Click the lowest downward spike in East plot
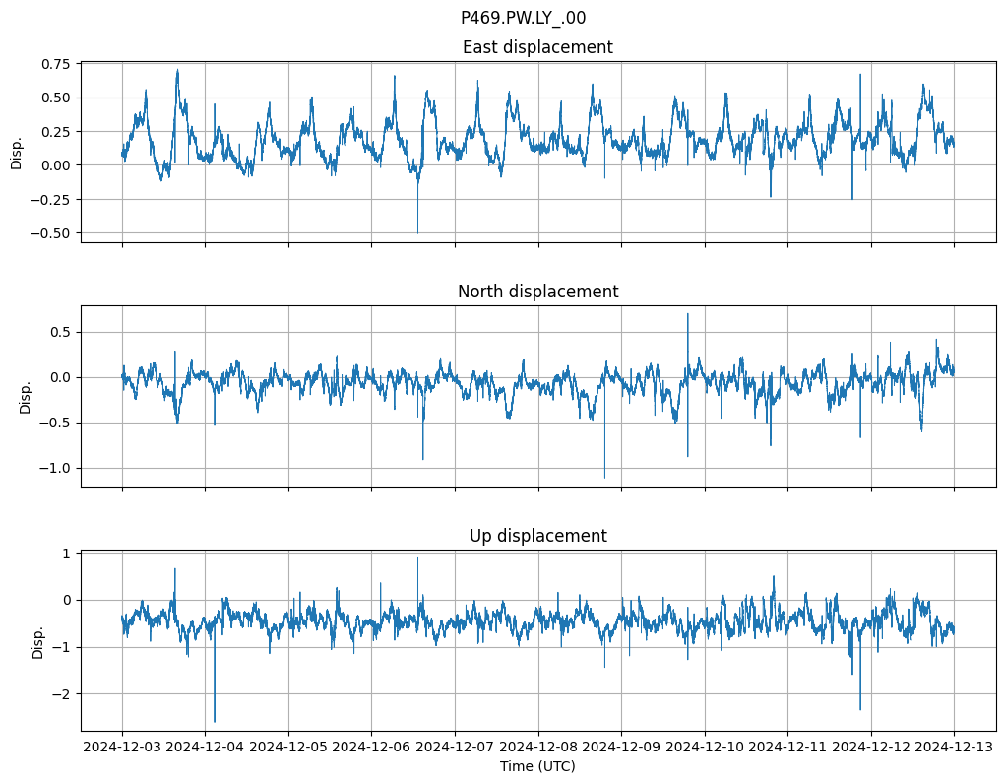The image size is (1005, 783). 417,231
